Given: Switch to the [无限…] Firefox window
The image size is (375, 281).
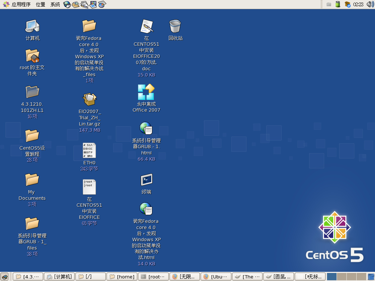Looking at the screenshot, I should (x=185, y=277).
